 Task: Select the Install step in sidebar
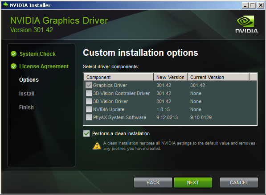[27, 94]
